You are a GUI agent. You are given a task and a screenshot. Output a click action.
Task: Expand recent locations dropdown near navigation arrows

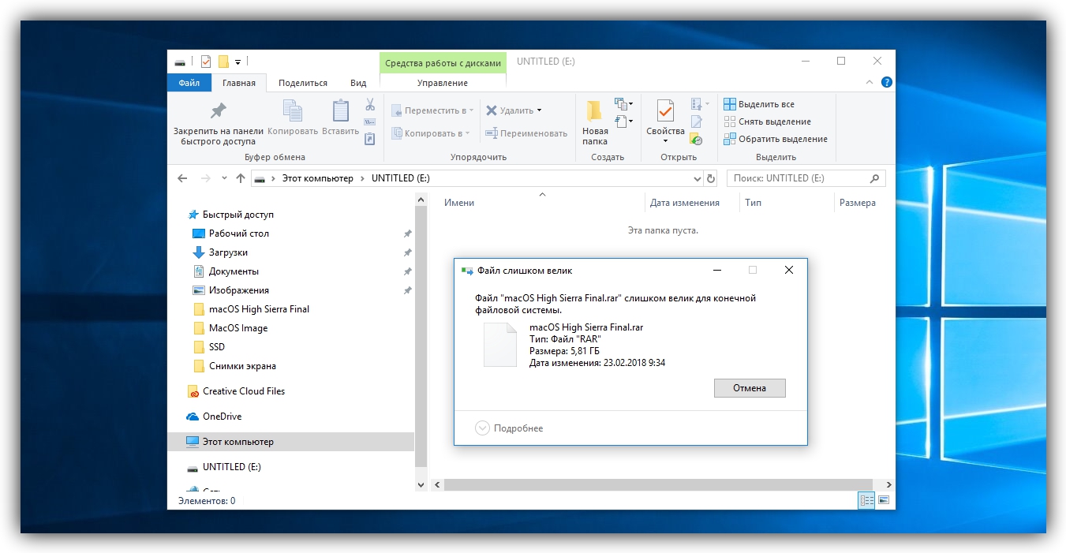coord(224,178)
